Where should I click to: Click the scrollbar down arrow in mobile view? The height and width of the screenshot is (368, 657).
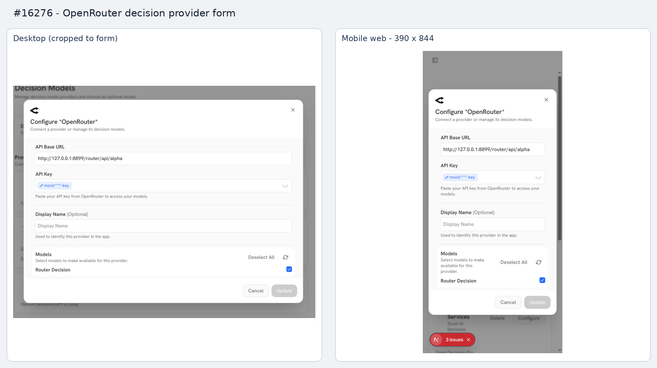pyautogui.click(x=560, y=350)
